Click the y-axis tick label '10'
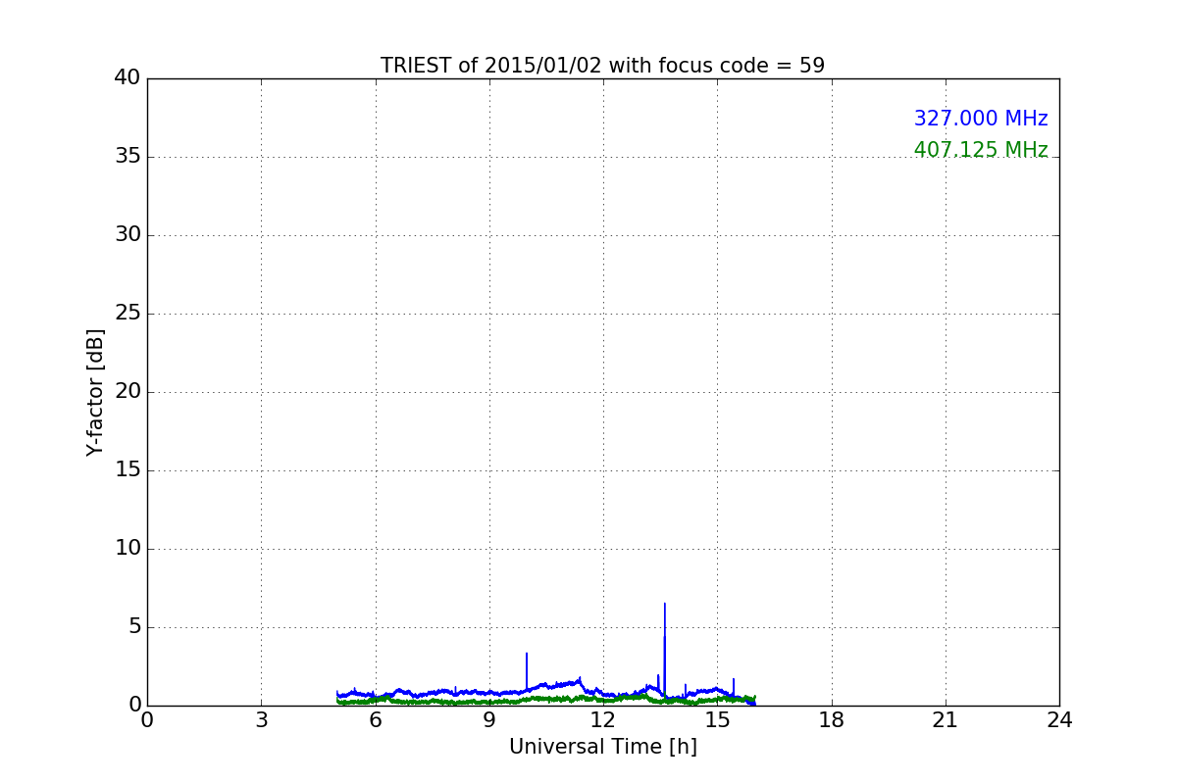Viewport: 1177px width, 784px height. pos(128,549)
